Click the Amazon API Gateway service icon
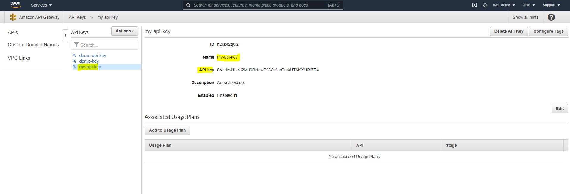The width and height of the screenshot is (570, 194). (13, 17)
